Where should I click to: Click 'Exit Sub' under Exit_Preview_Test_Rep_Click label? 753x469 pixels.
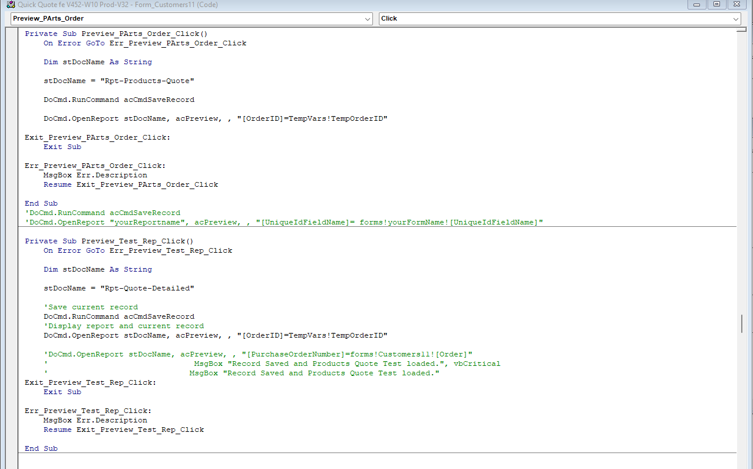62,392
